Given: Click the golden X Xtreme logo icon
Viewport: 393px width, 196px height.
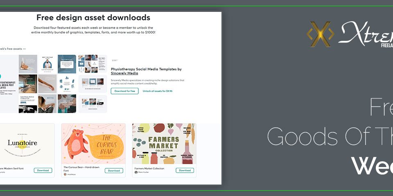Looking at the screenshot, I should click(321, 34).
